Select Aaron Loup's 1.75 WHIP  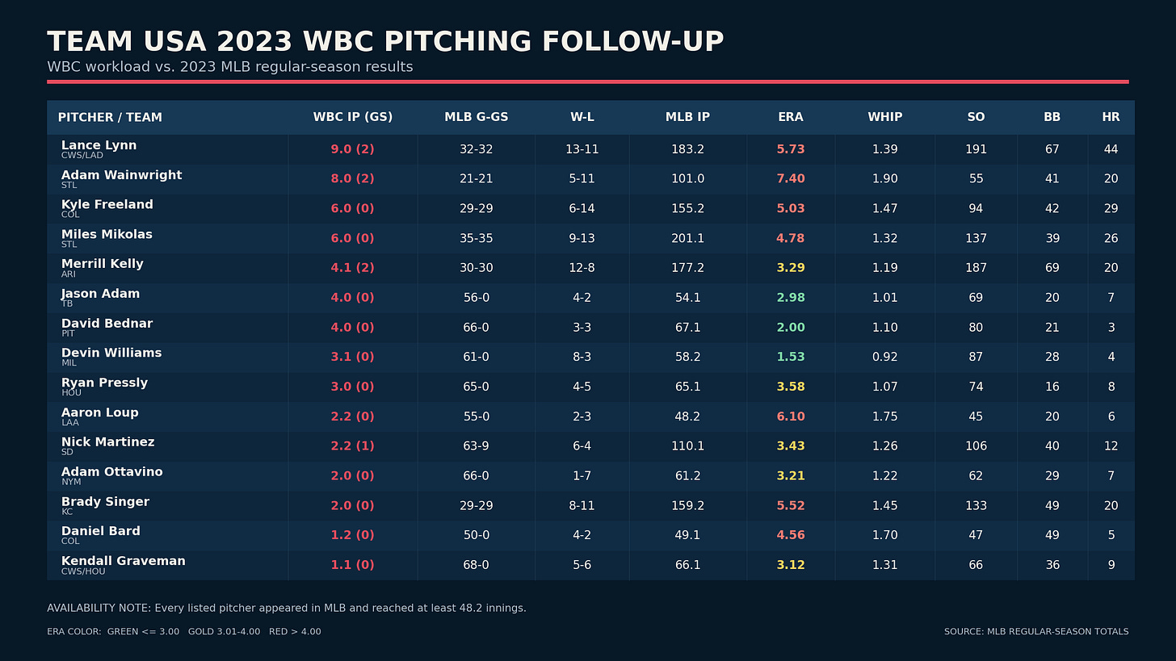point(884,416)
